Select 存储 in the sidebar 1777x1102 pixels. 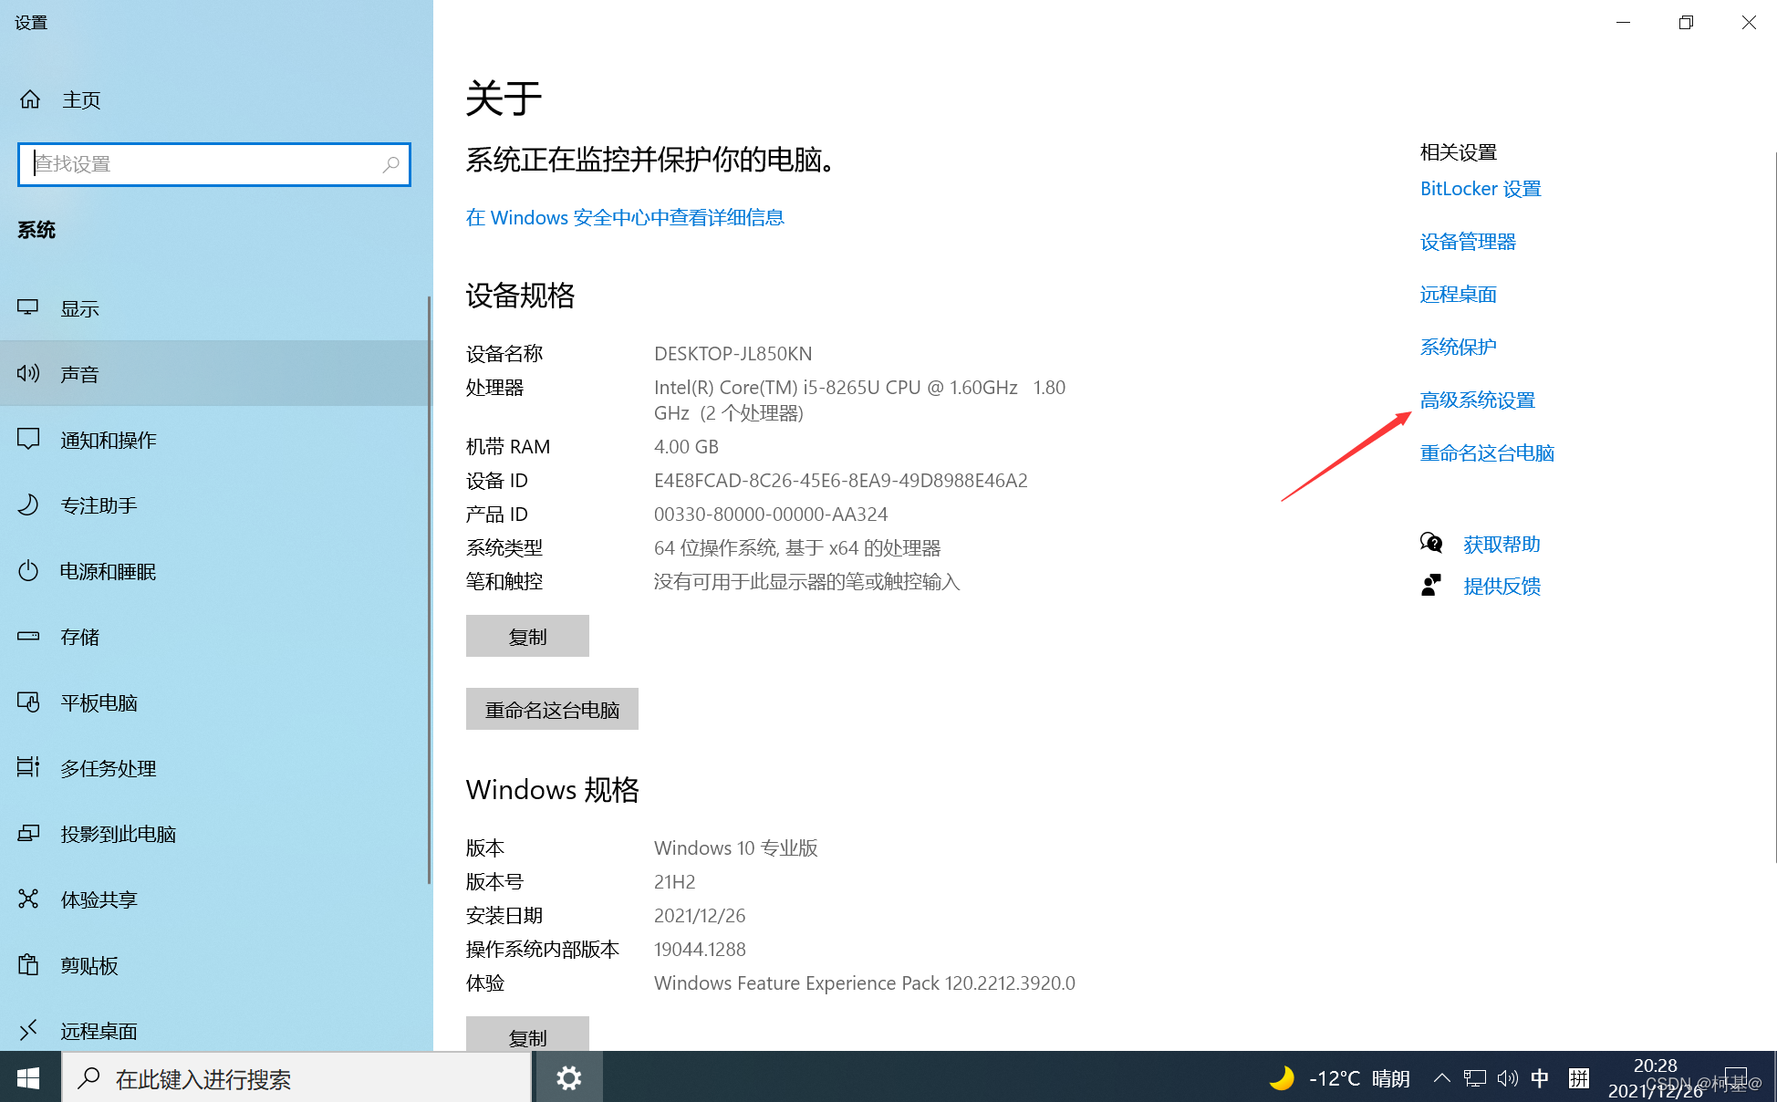(x=213, y=637)
